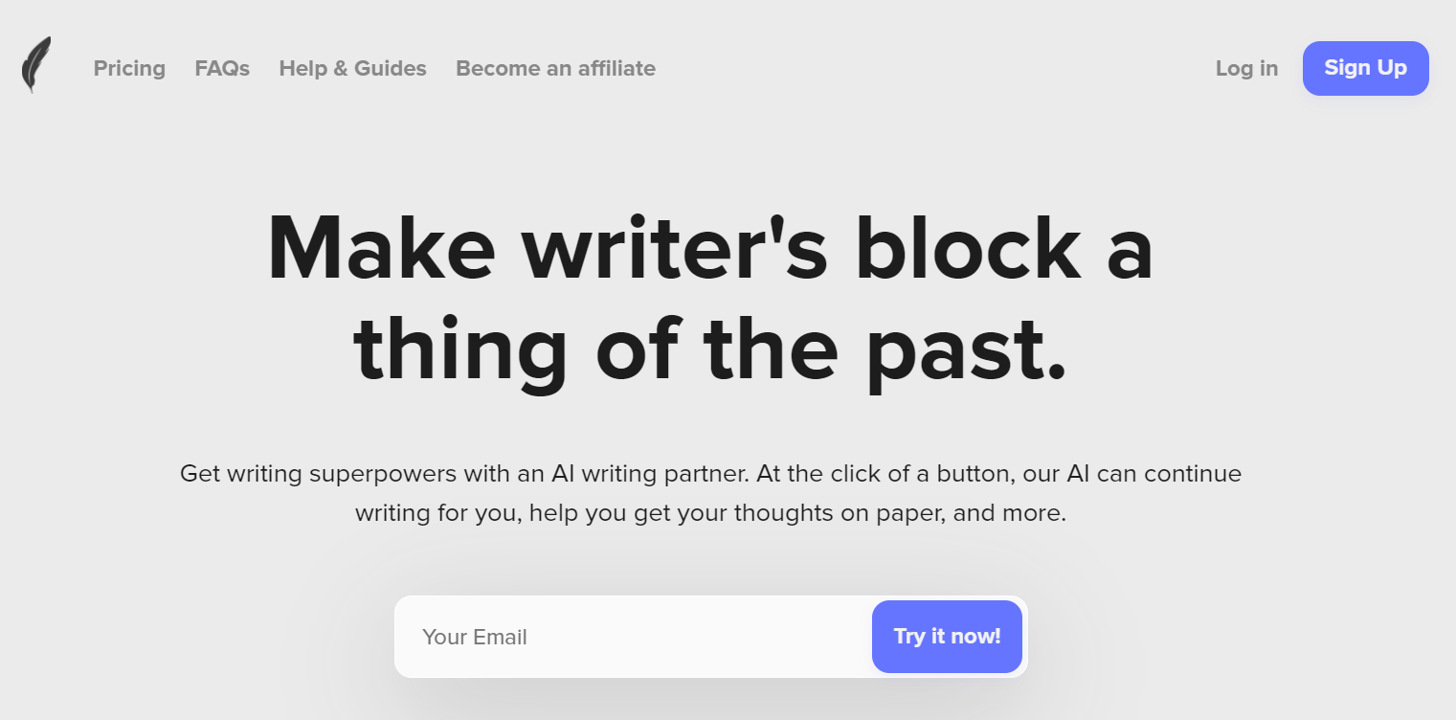Open Help & Guides
Viewport: 1456px width, 720px height.
(352, 68)
